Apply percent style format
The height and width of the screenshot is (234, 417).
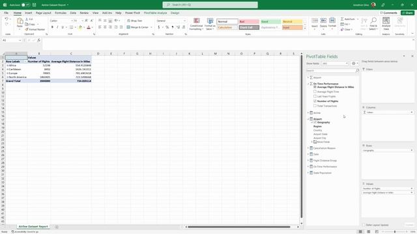click(167, 27)
